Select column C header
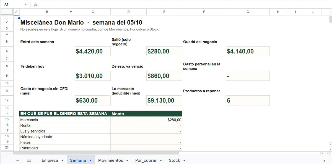332x164 pixels. [x=93, y=12]
